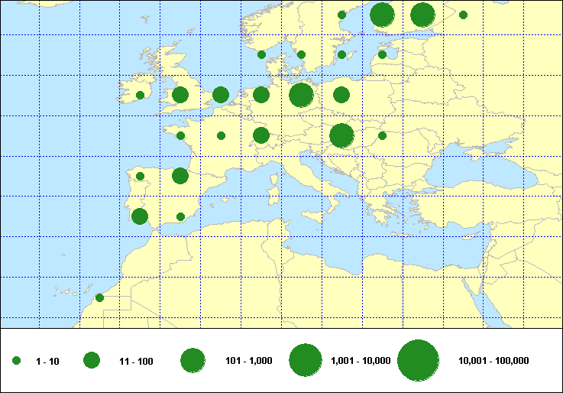Click the circle over Wales and England
This screenshot has height=393, width=563.
coord(180,95)
